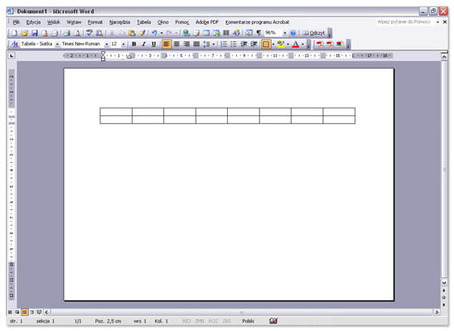Click the Polski language indicator in status bar

tap(249, 321)
